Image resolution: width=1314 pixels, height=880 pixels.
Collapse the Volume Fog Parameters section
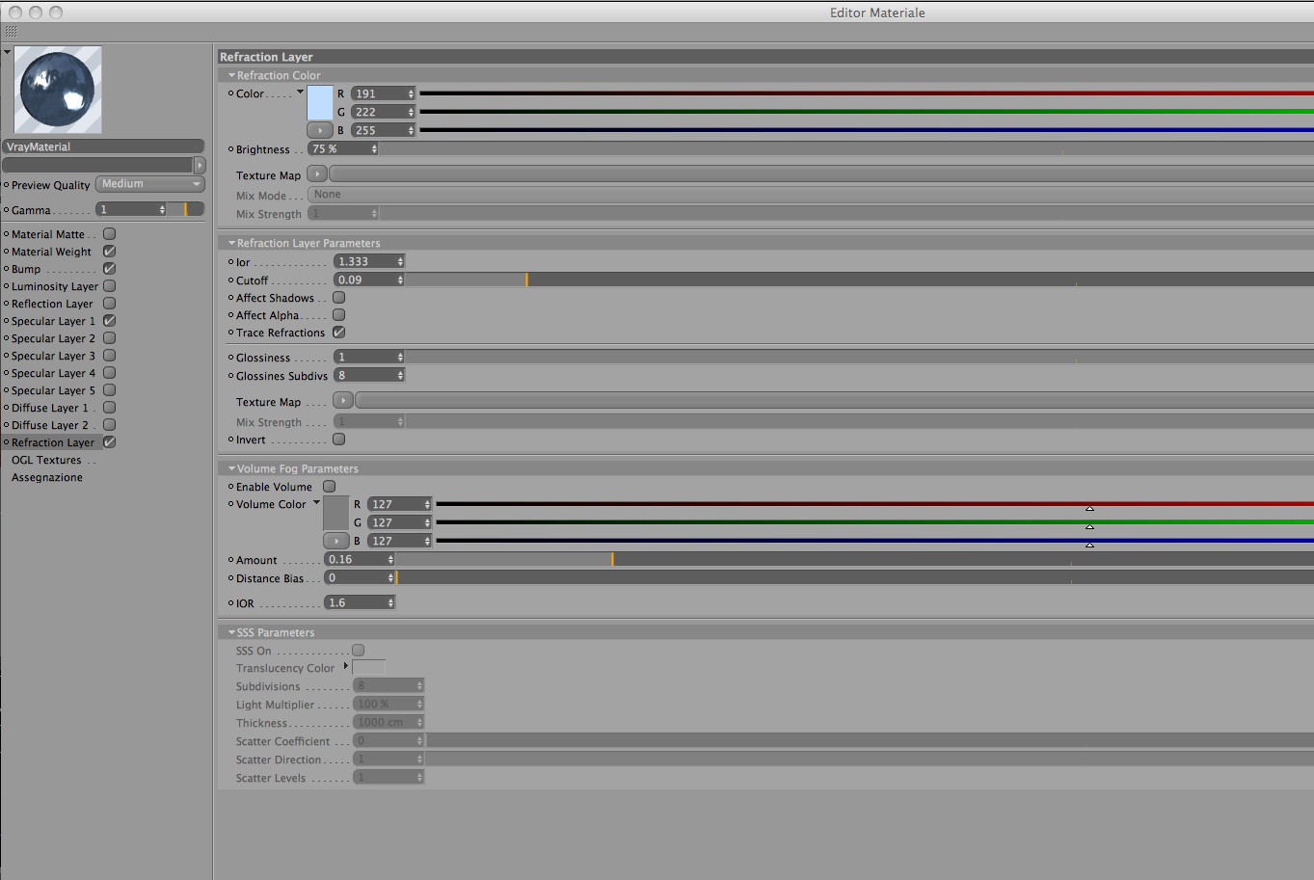[231, 468]
